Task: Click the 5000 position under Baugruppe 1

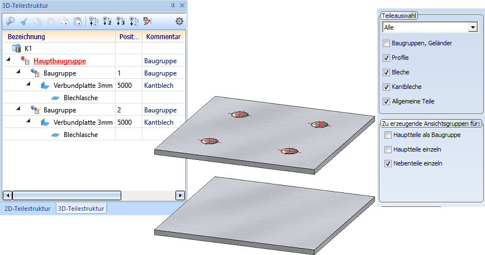Action: (x=125, y=86)
